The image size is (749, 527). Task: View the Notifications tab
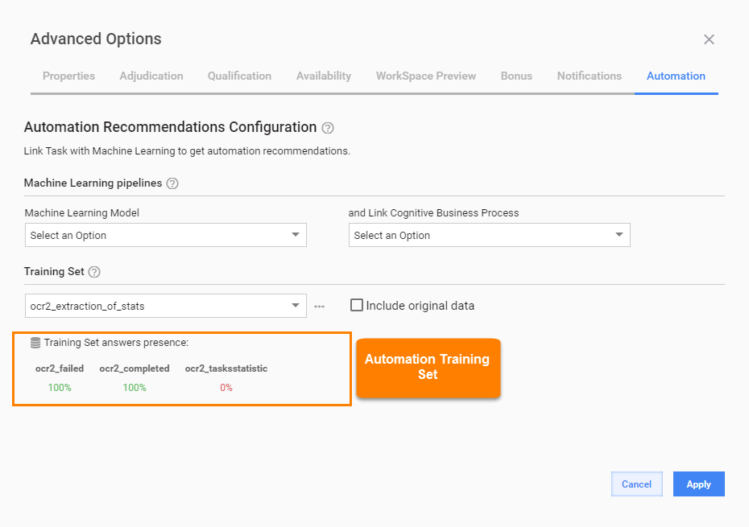click(590, 76)
